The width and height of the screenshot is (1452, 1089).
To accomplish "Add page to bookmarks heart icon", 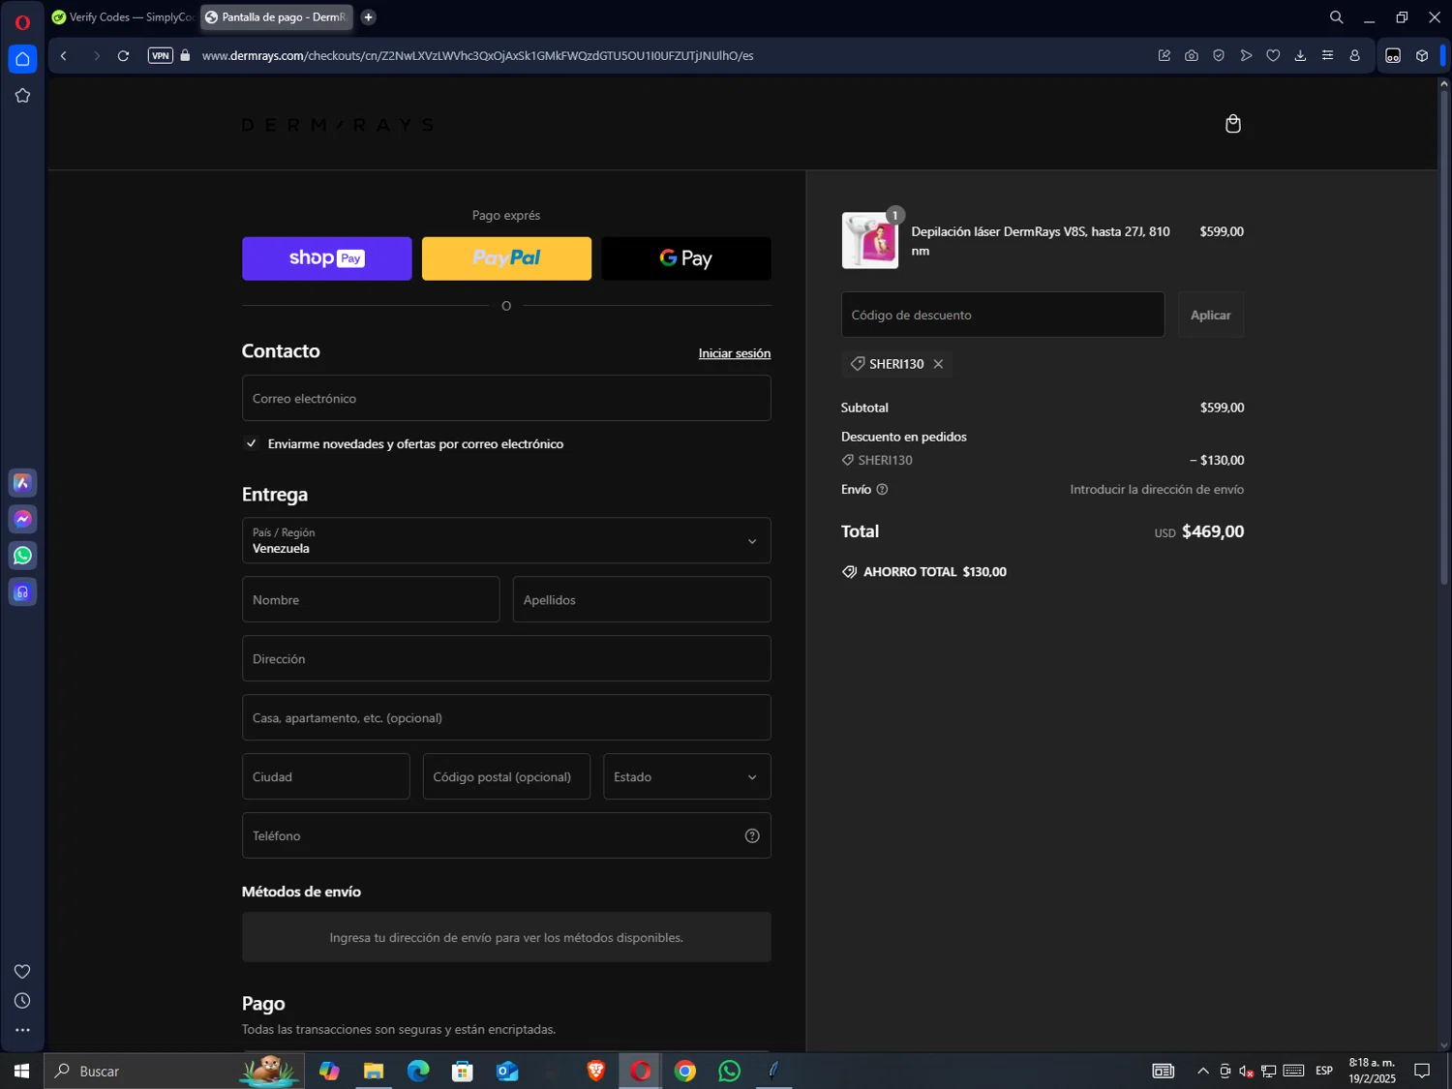I will coord(1273,56).
